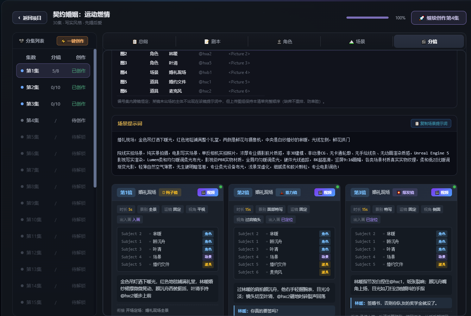Click the 100% progress bar

pos(368,18)
